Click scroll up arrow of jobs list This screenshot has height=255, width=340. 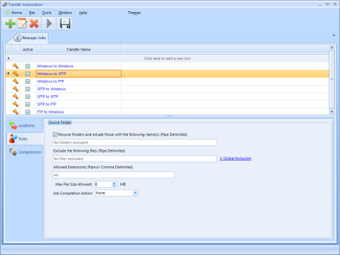click(332, 47)
